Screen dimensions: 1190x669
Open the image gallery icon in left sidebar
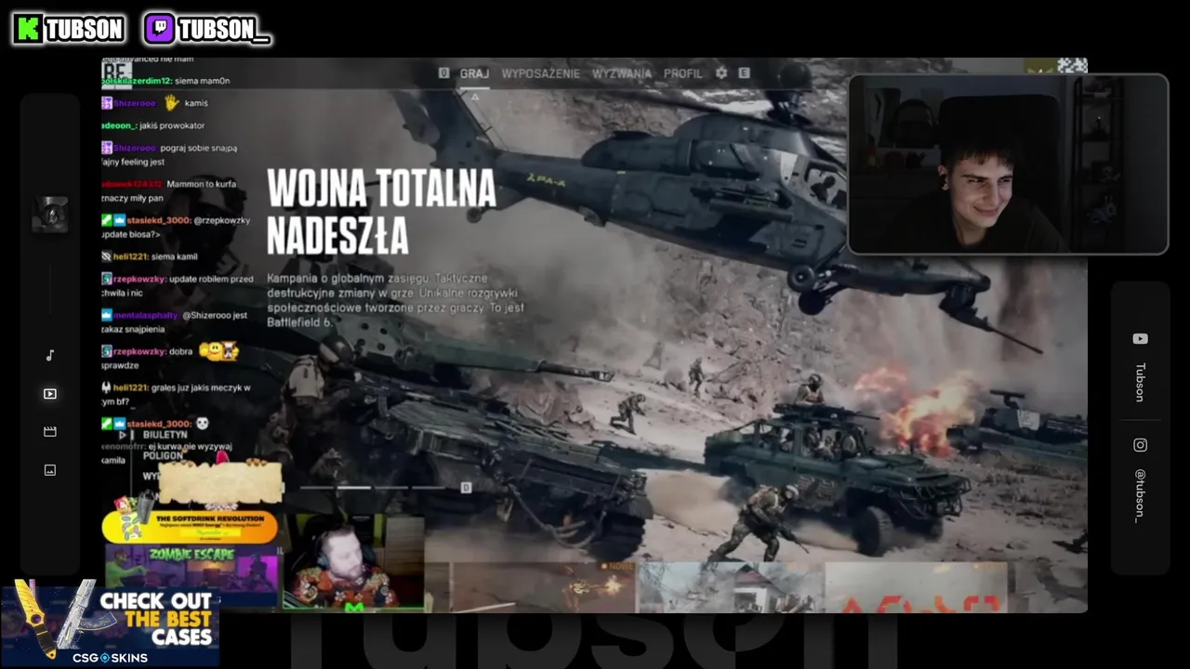point(50,470)
